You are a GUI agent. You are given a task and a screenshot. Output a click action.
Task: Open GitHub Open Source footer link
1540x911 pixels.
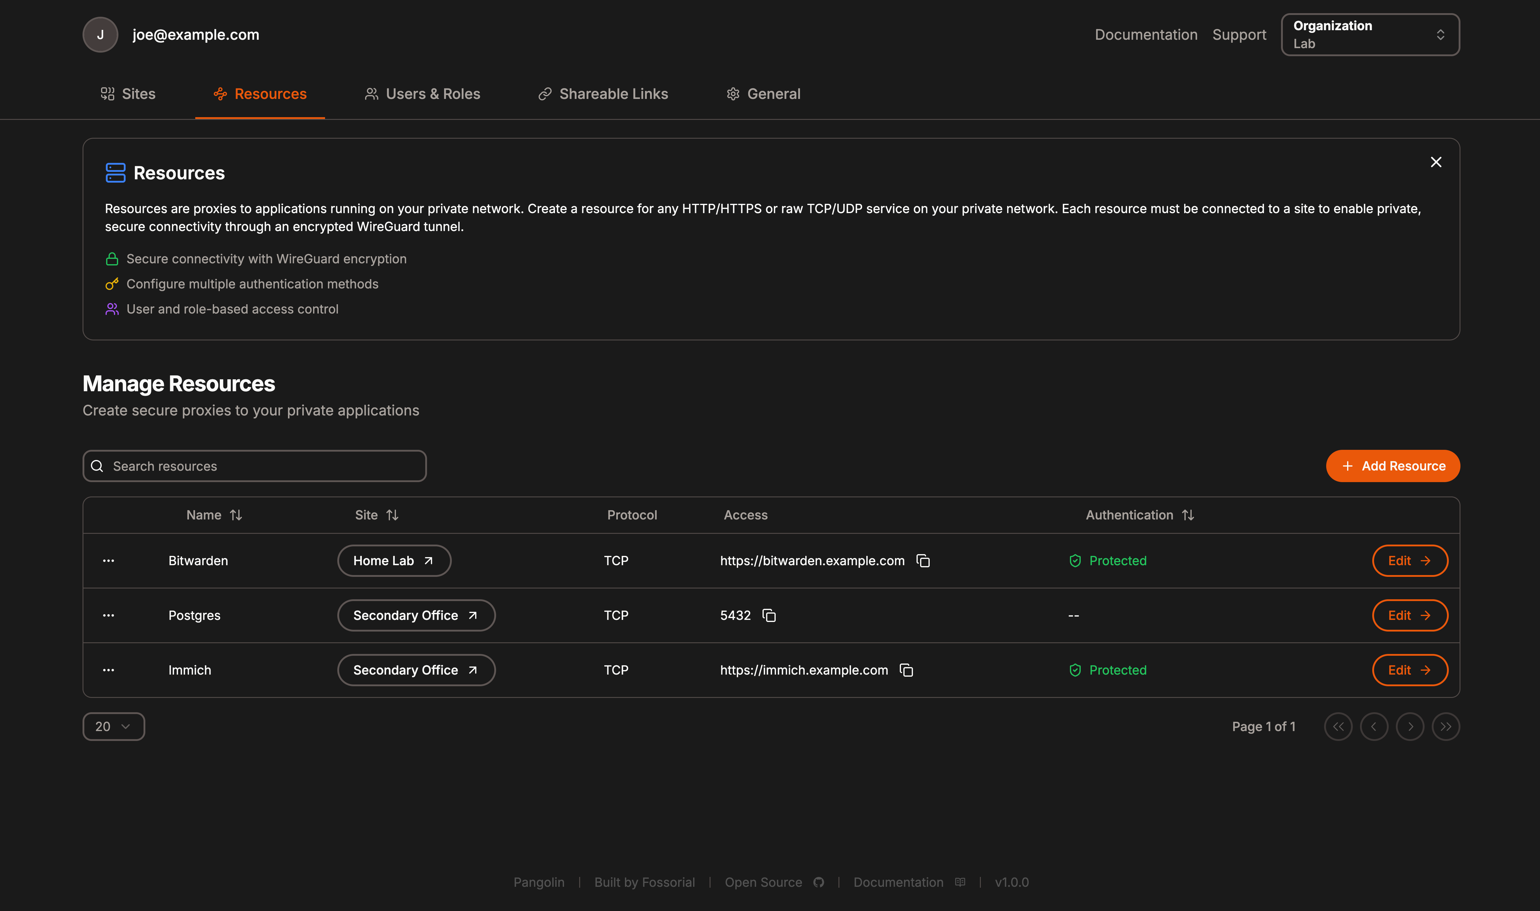(774, 882)
